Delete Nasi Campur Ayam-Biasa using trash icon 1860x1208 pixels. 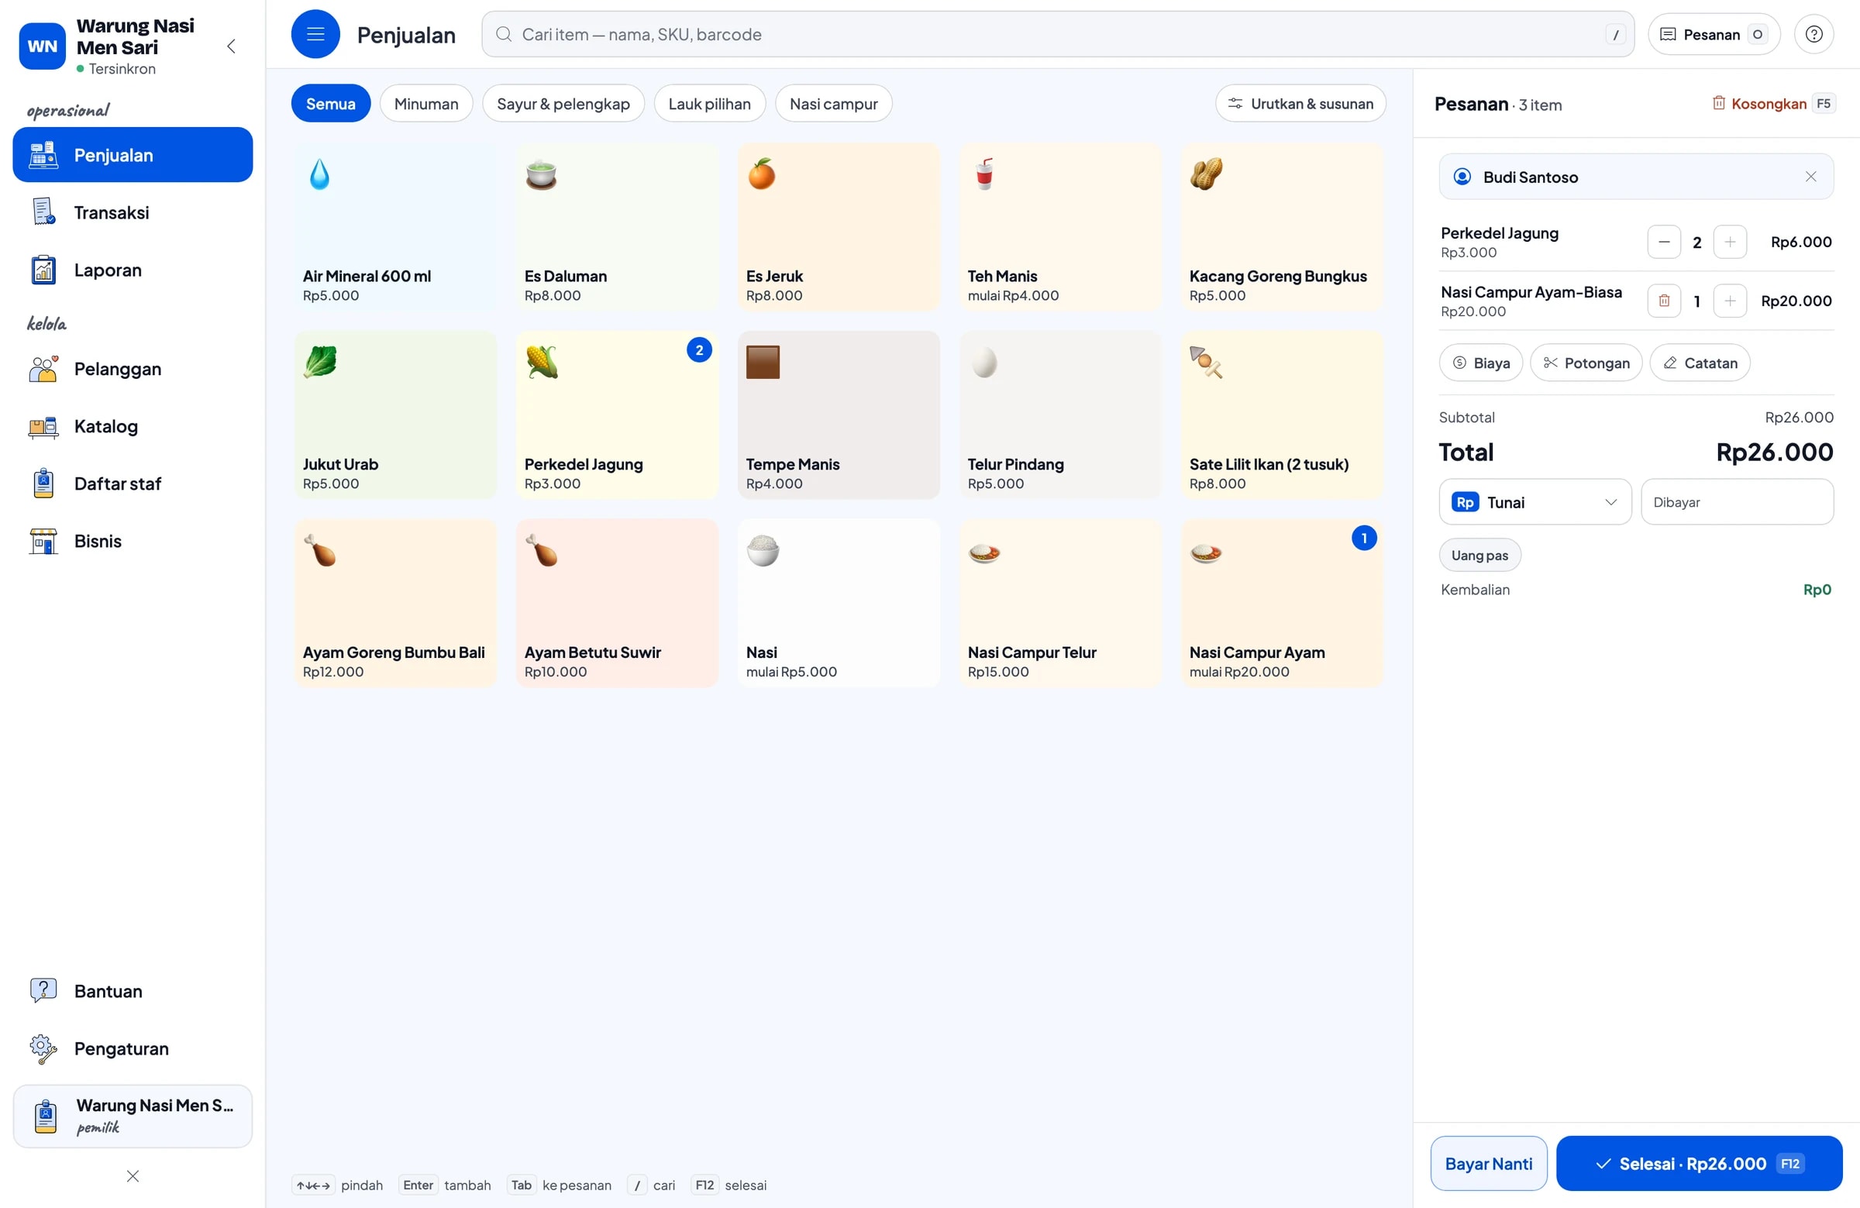tap(1663, 301)
